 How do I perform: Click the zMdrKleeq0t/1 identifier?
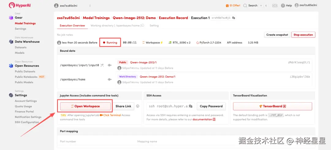point(299,62)
